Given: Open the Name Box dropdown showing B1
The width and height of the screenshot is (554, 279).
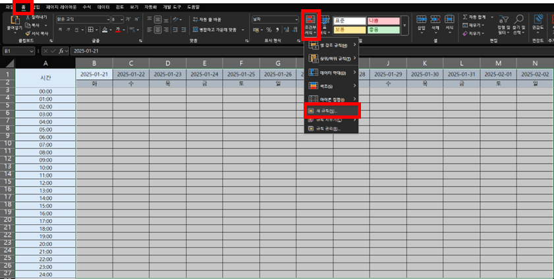Looking at the screenshot, I should click(x=32, y=51).
